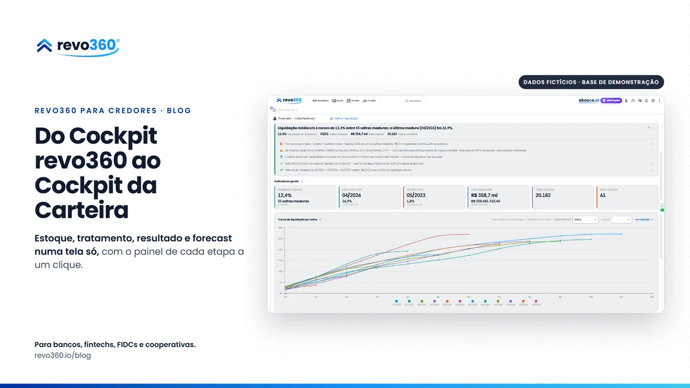The height and width of the screenshot is (388, 690).
Task: Switch to Safra / Liquidação tab
Action: (344, 118)
